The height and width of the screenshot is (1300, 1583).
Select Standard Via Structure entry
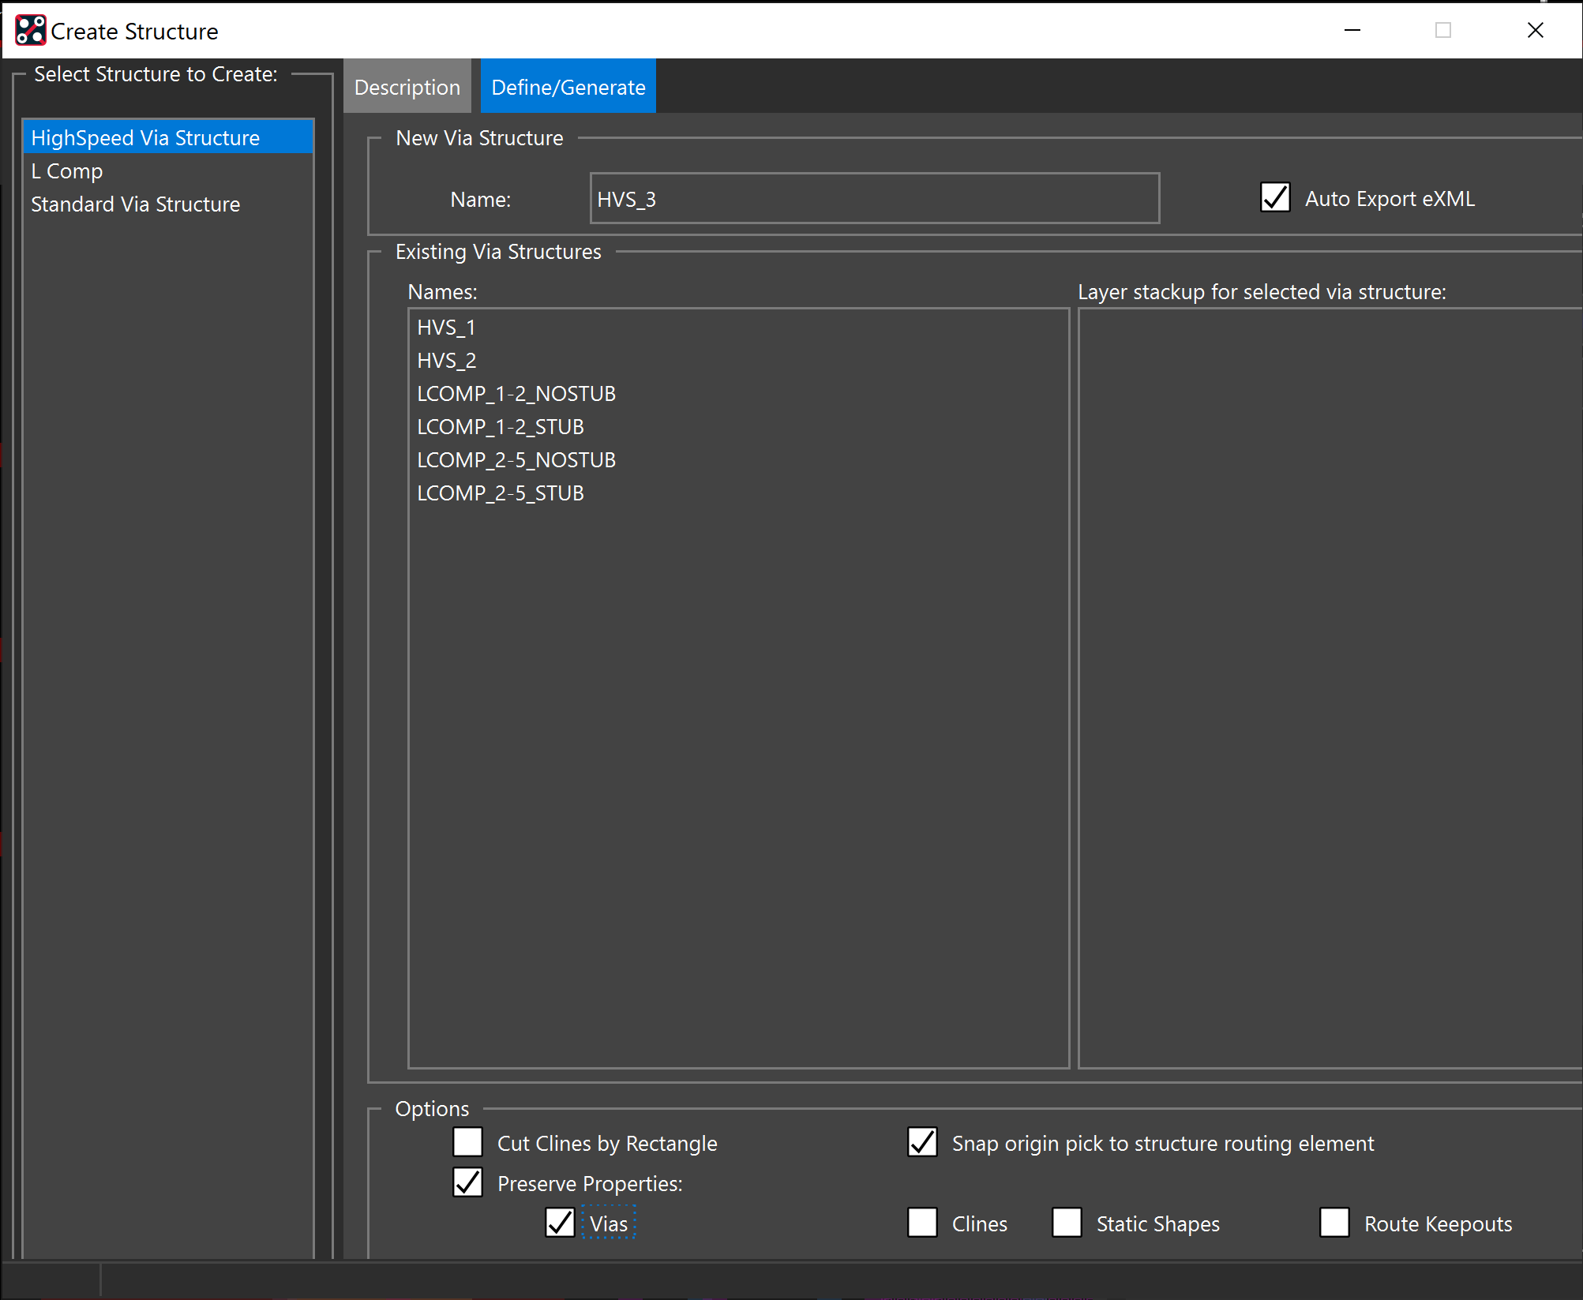click(x=135, y=204)
